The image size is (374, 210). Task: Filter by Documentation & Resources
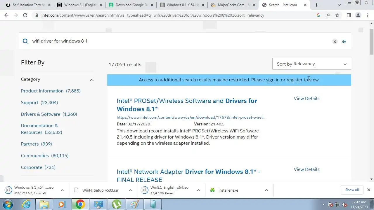click(41, 129)
